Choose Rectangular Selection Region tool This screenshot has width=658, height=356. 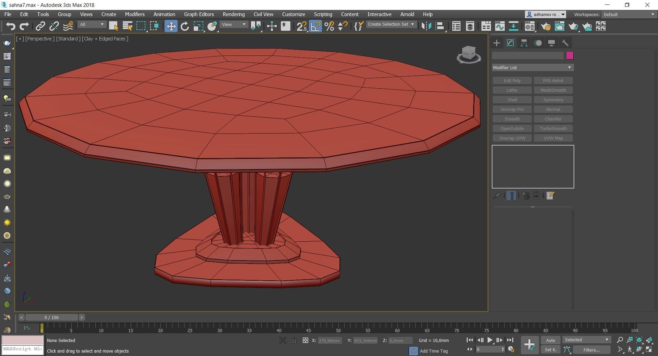coord(141,26)
